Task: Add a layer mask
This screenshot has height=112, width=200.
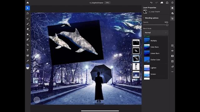Action: [x=172, y=56]
